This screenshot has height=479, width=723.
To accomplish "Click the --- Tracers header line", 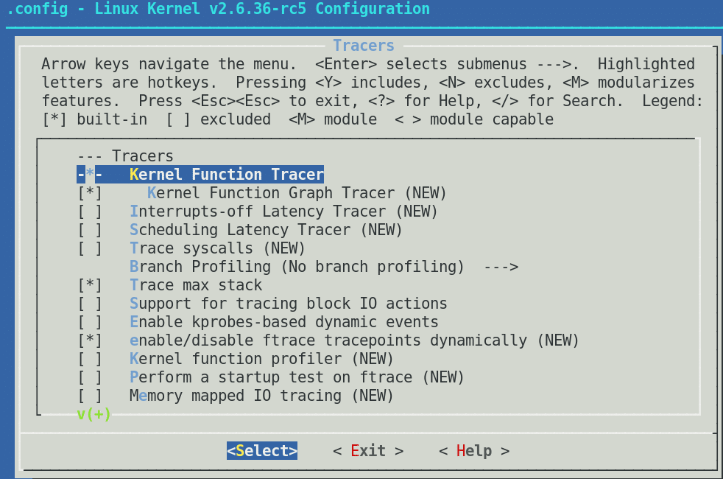I will pos(125,156).
